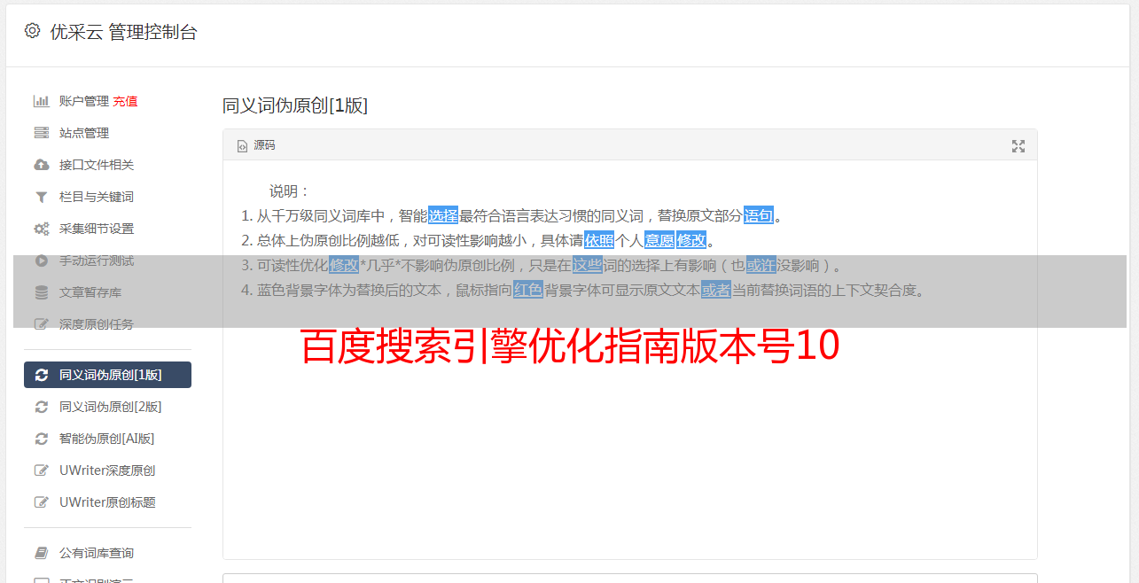This screenshot has height=583, width=1139.
Task: Open the 充值 recharge link
Action: tap(125, 101)
